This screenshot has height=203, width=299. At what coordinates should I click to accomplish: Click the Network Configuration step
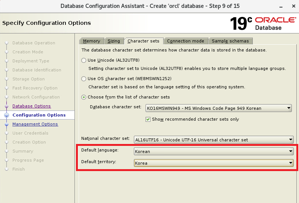(x=36, y=97)
